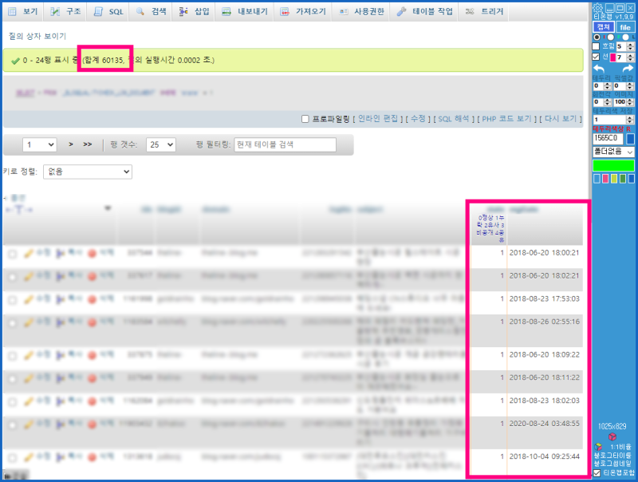Select the 내보내기 (Export) tab
Viewport: 638px width, 482px height.
click(x=245, y=11)
